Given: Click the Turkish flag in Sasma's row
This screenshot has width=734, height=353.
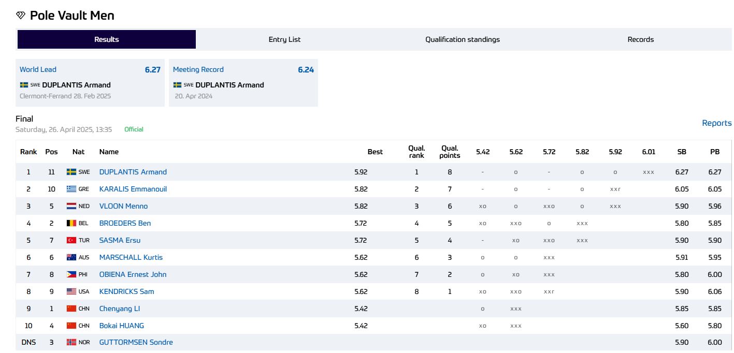Looking at the screenshot, I should [x=71, y=241].
